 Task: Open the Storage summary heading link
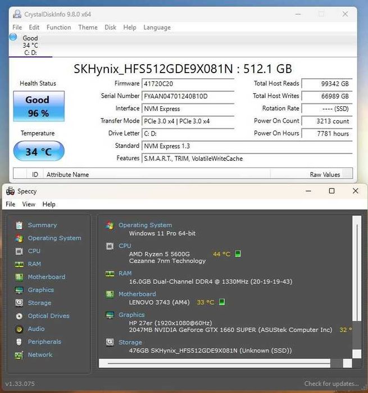point(130,342)
